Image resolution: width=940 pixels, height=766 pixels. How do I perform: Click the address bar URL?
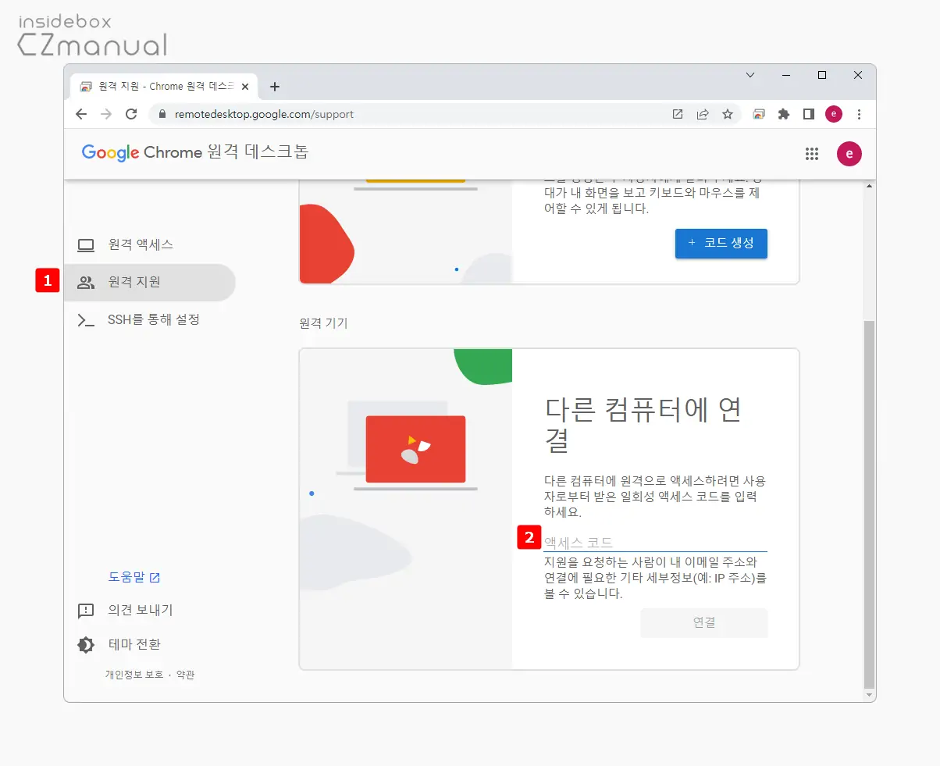(x=264, y=114)
